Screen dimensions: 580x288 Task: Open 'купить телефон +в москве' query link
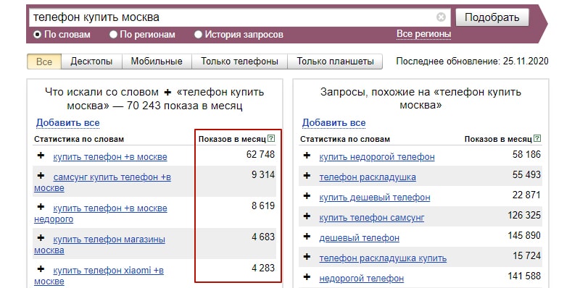pyautogui.click(x=110, y=157)
